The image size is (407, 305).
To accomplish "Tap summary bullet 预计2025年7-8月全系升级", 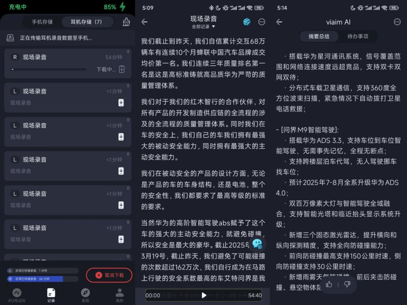I will [338, 188].
